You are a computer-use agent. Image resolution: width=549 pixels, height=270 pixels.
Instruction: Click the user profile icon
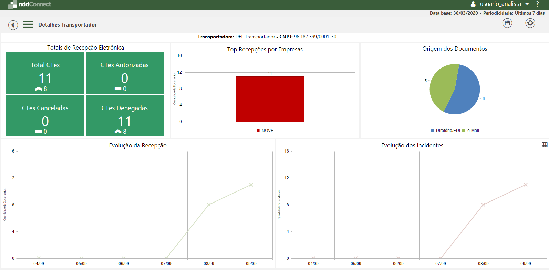click(473, 4)
